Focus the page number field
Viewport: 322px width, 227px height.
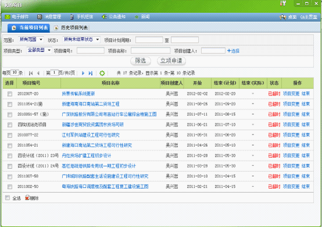[55, 72]
